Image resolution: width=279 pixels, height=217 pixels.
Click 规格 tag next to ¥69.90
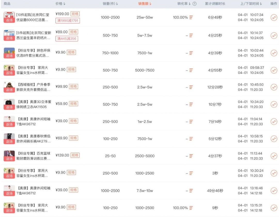73,138
